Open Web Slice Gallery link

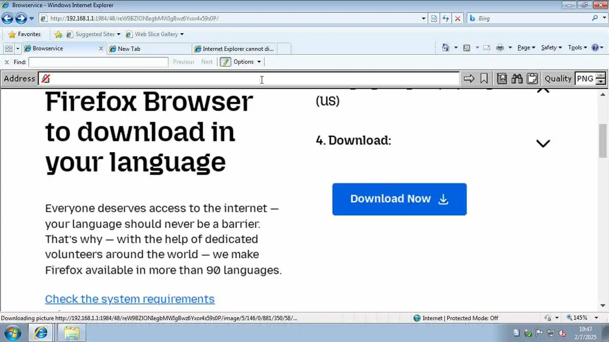pyautogui.click(x=155, y=34)
